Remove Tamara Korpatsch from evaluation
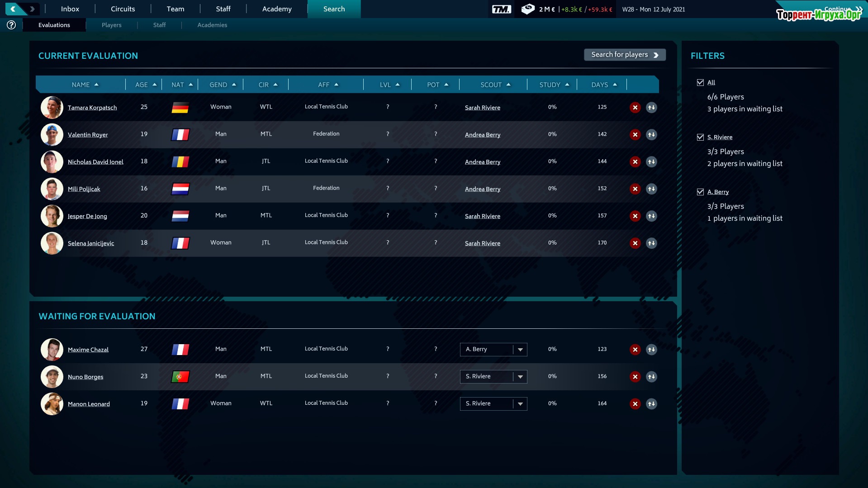 (635, 108)
